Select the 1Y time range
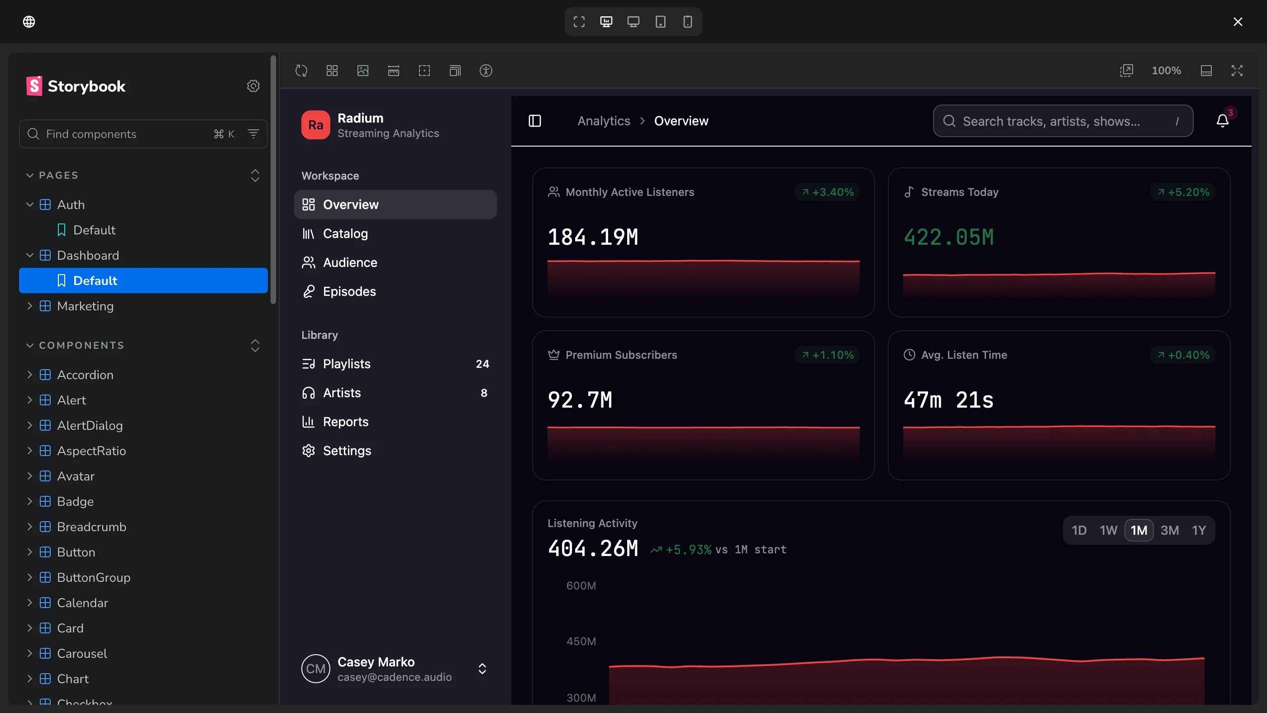Image resolution: width=1267 pixels, height=713 pixels. coord(1199,530)
